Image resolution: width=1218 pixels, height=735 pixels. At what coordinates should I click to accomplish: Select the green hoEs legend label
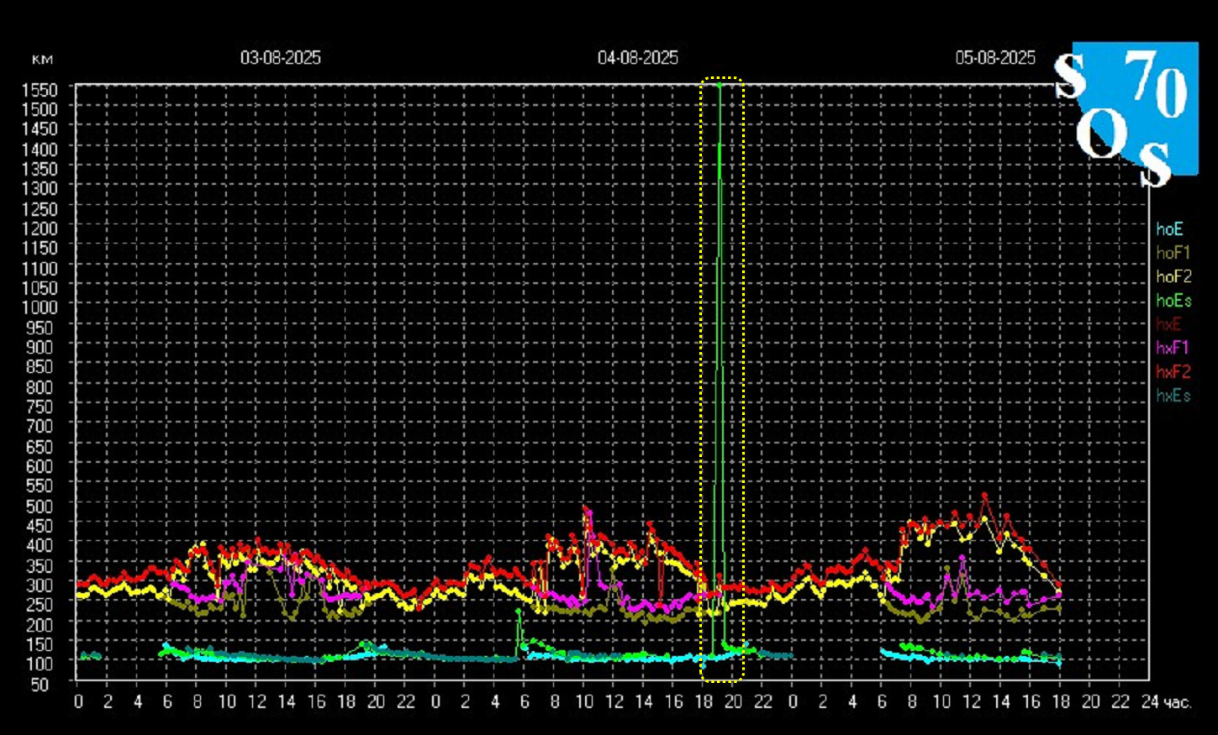point(1173,300)
